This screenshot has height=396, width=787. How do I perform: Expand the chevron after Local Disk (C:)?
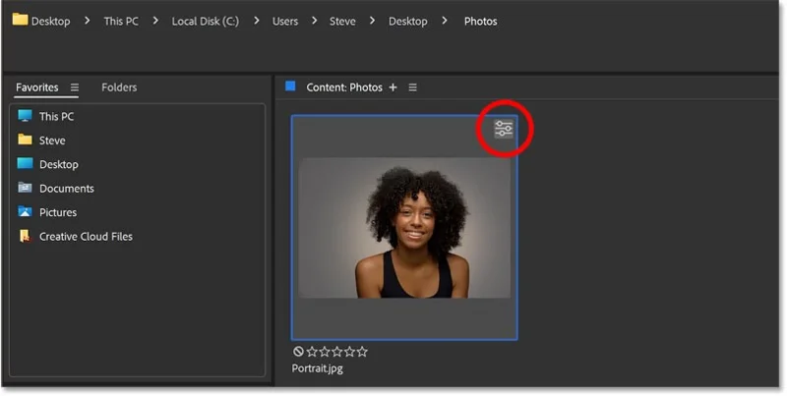(x=256, y=21)
